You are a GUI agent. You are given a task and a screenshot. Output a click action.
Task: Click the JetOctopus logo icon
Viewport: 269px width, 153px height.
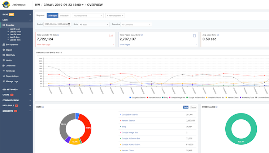point(6,5)
